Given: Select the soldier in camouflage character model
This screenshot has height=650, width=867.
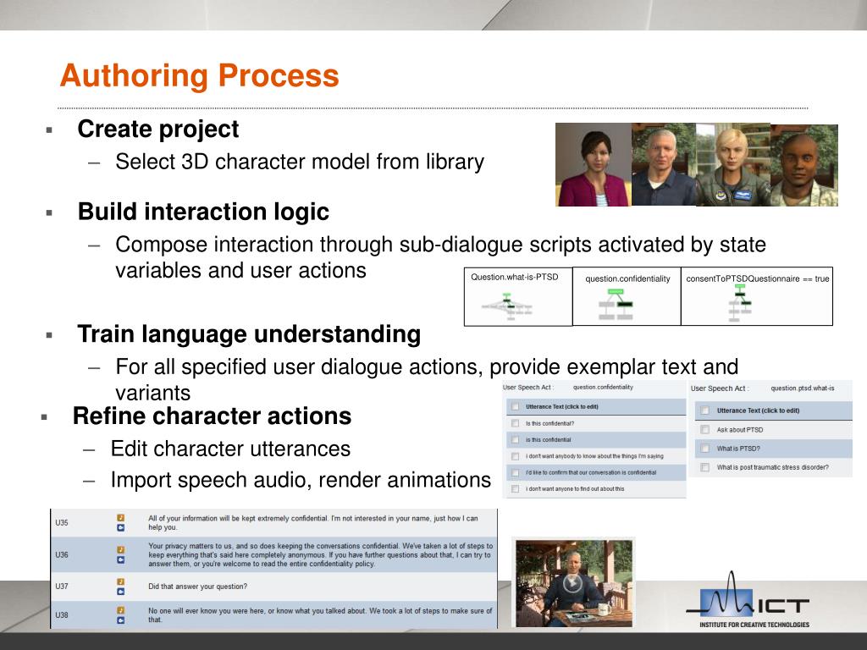Looking at the screenshot, I should (804, 166).
